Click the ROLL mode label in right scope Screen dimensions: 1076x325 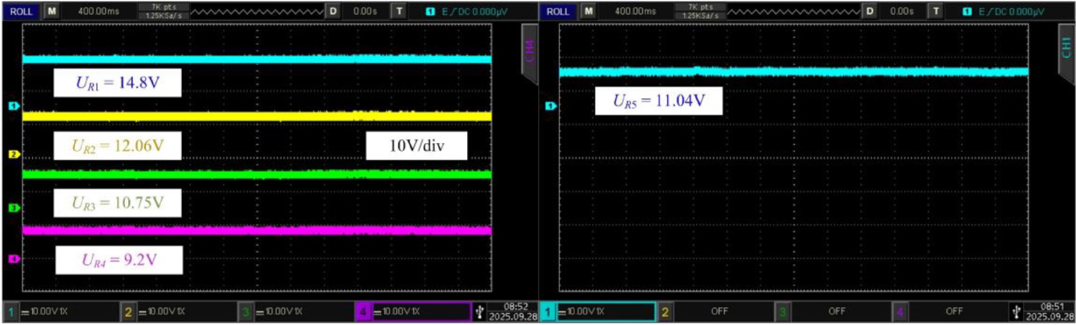pos(558,11)
